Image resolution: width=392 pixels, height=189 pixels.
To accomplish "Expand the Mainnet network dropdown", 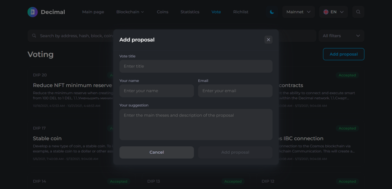I will pyautogui.click(x=298, y=12).
